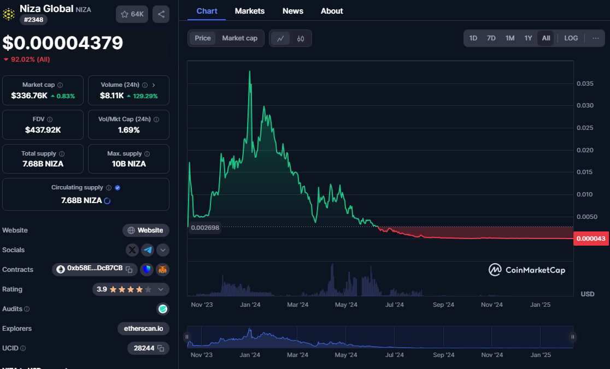Click the current price label 0.000043
The image size is (610, 369).
click(591, 239)
